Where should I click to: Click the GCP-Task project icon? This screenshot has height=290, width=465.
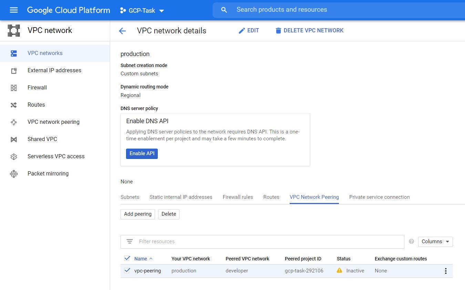click(123, 11)
